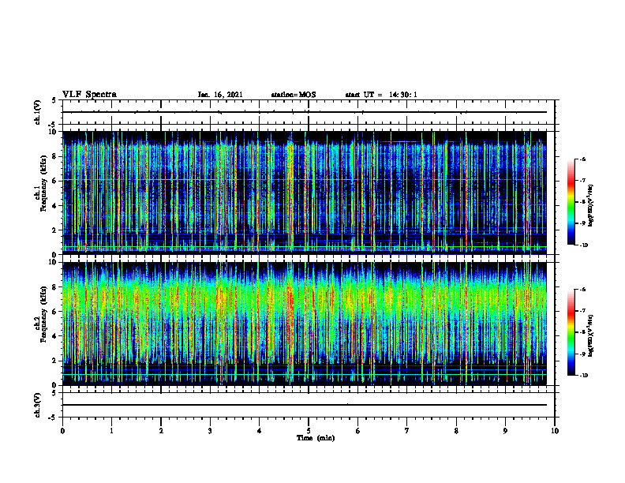625x483 pixels.
Task: Click the '2' kHz tick on ch.2 frequency axis
Action: [x=55, y=361]
